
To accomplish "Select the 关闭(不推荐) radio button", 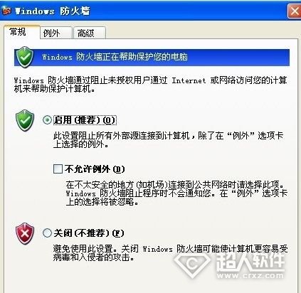I will pyautogui.click(x=47, y=233).
